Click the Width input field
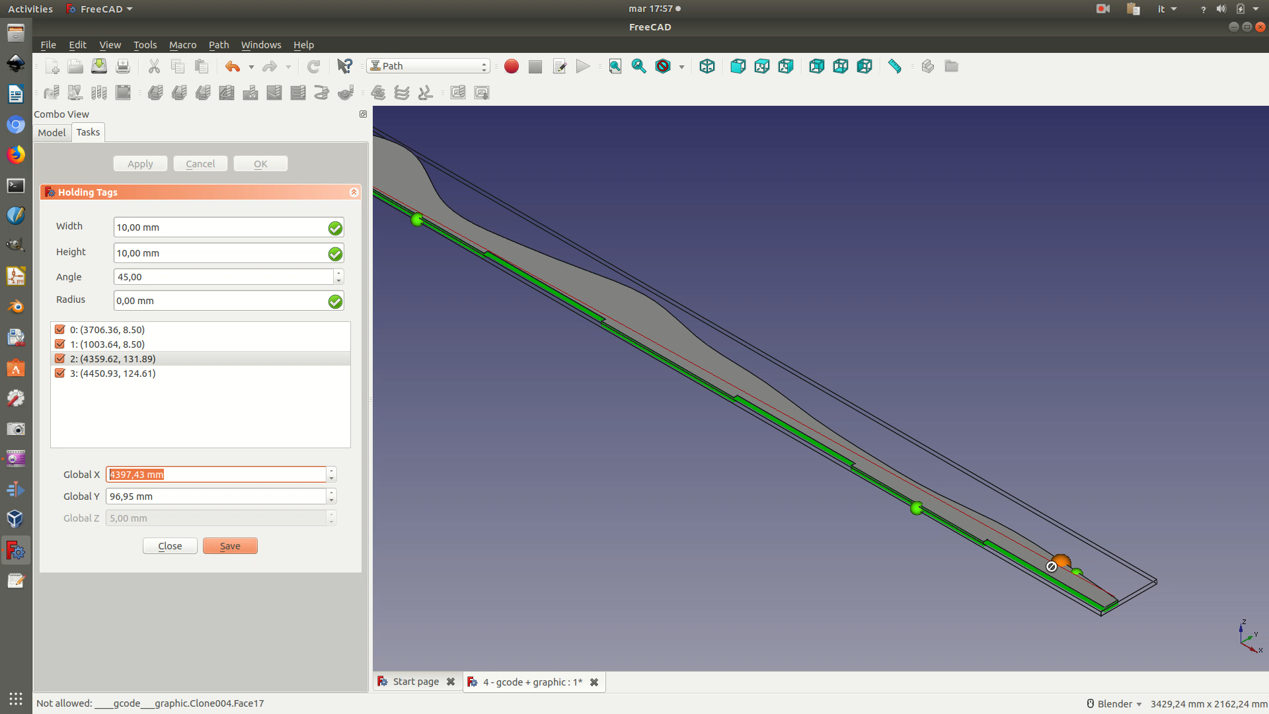The width and height of the screenshot is (1269, 714). 229,227
